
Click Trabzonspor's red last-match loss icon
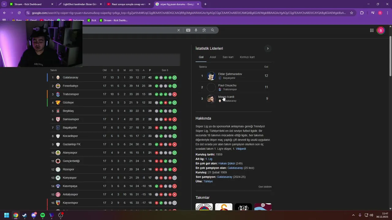pyautogui.click(x=175, y=94)
